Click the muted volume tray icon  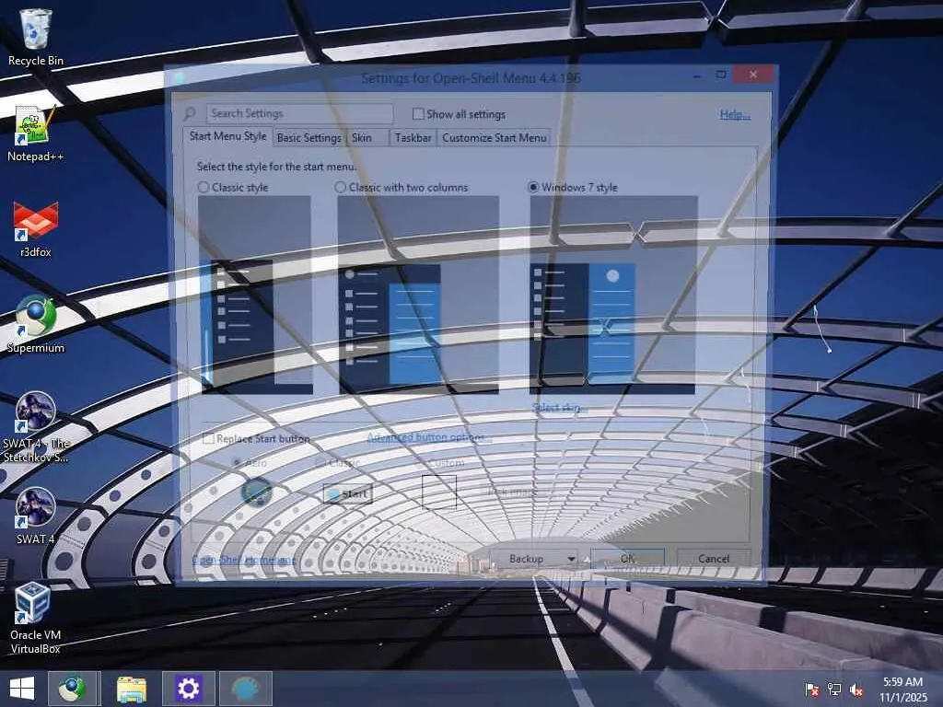point(856,689)
